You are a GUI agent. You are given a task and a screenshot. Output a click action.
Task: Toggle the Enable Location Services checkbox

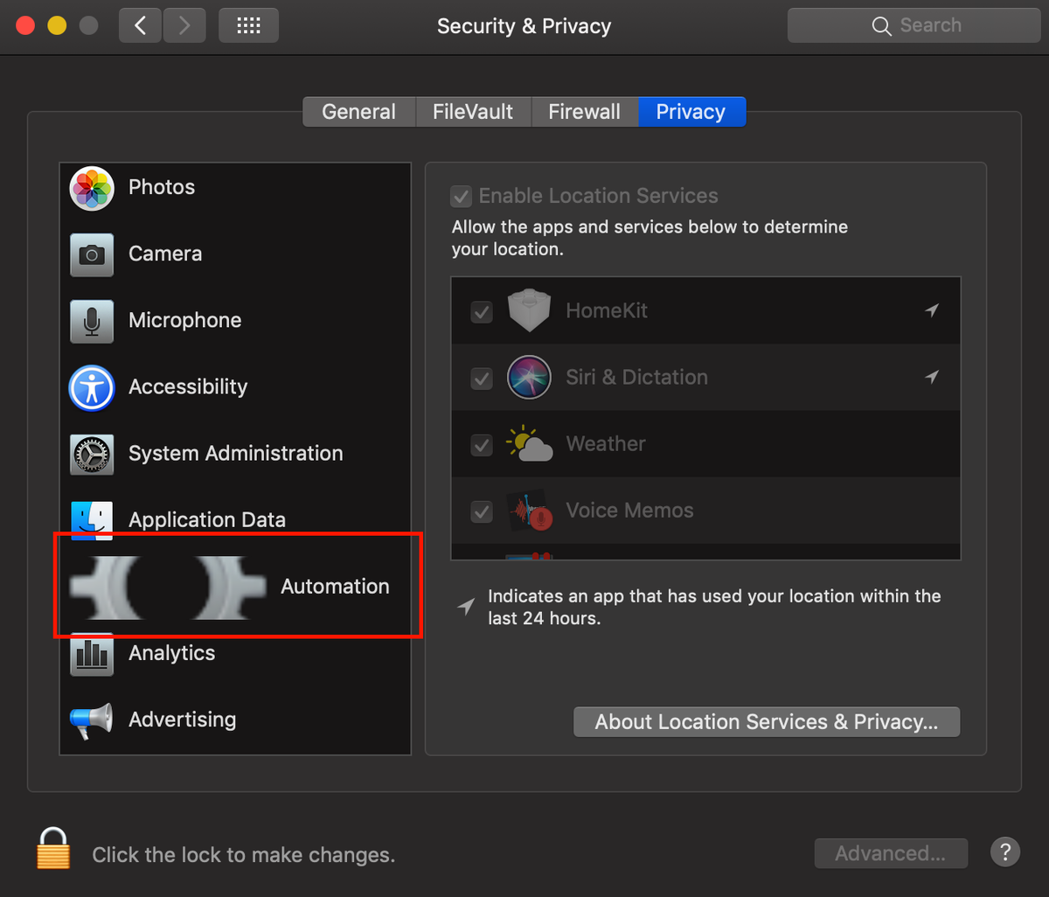tap(461, 196)
